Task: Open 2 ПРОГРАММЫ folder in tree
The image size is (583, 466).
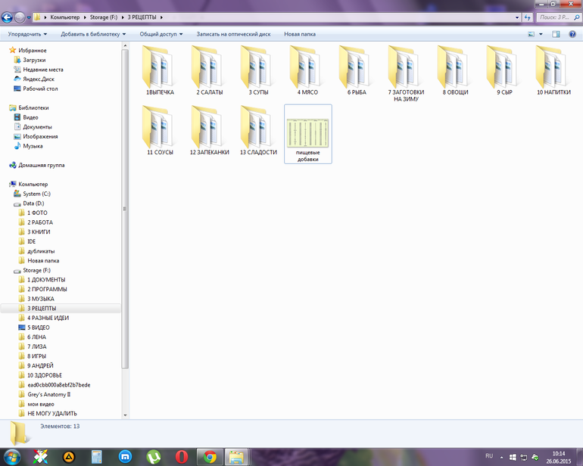Action: pos(47,289)
